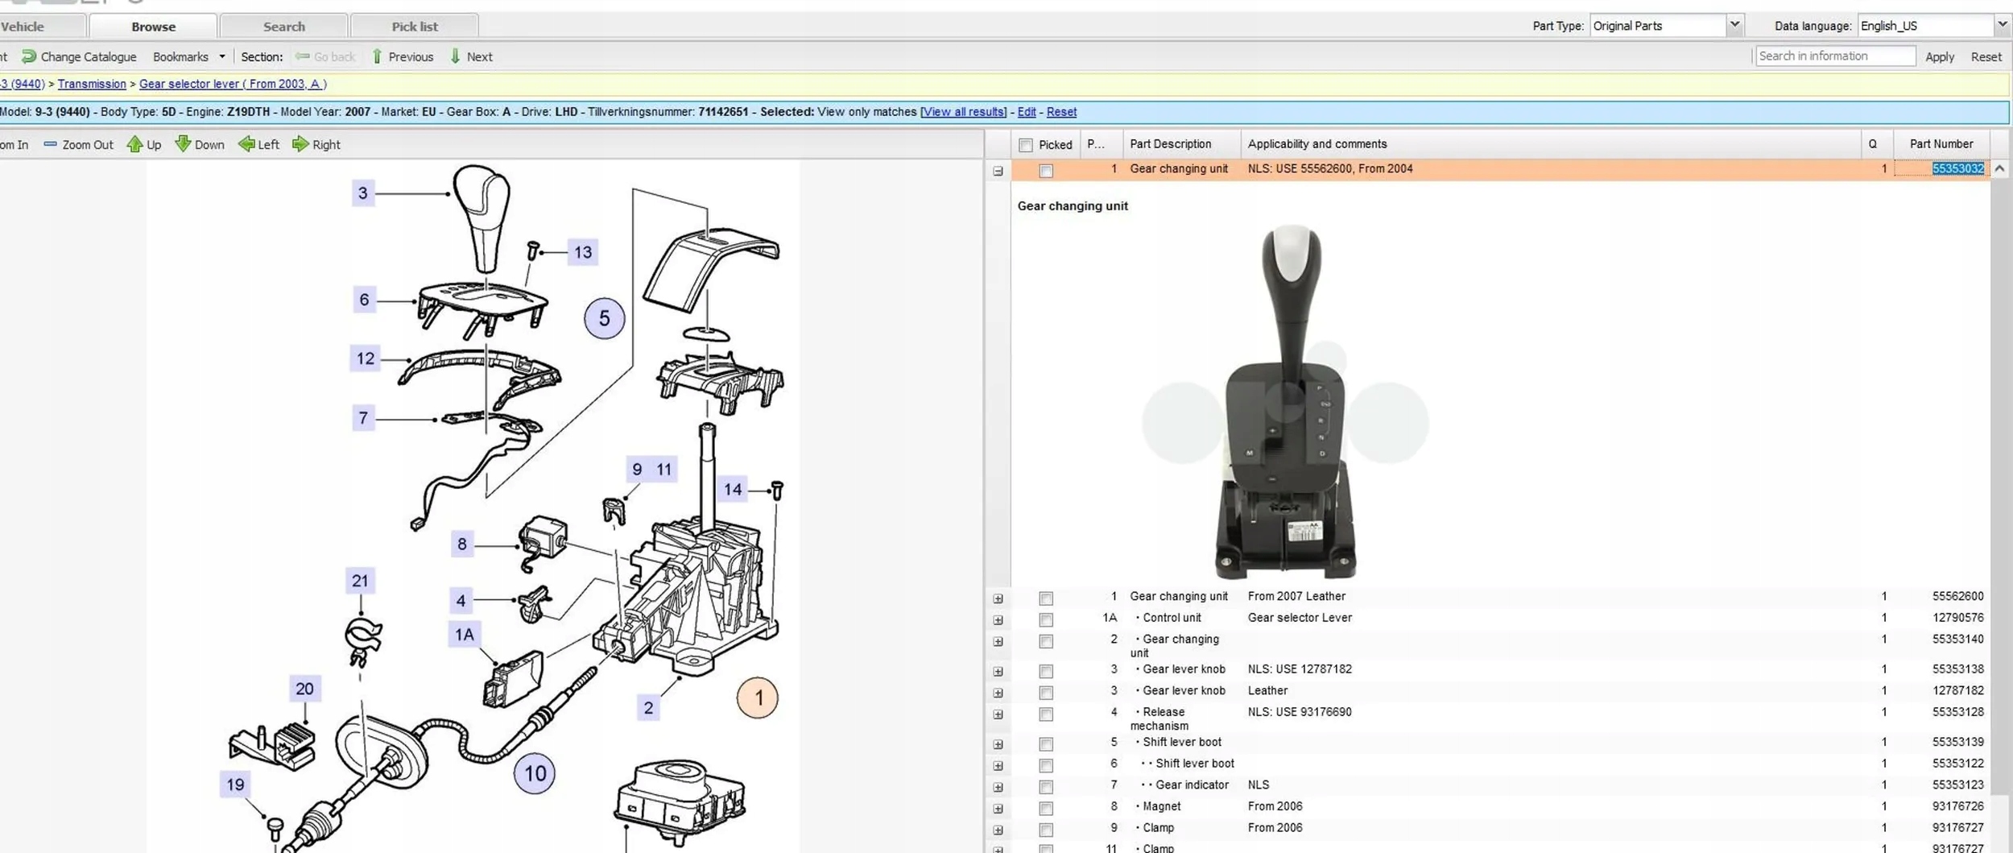Pan diagram with Down arrow icon
The height and width of the screenshot is (853, 2013).
[183, 144]
